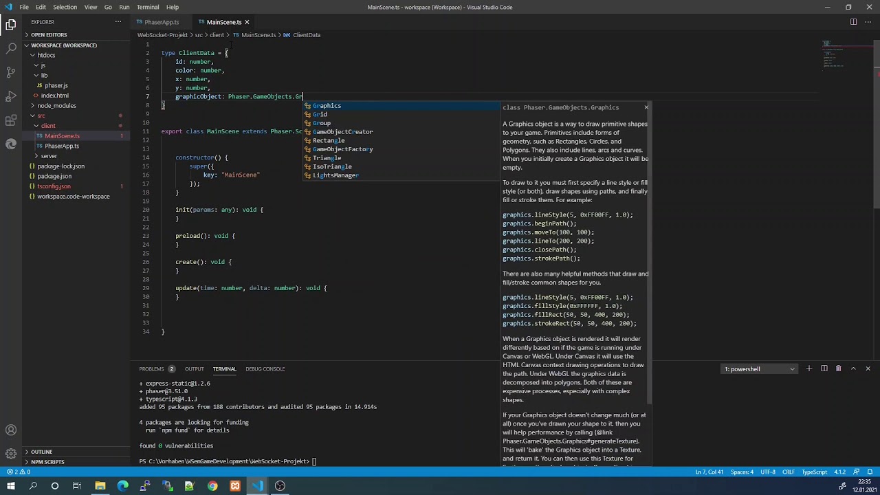Select the Graphics autocomplete suggestion
The width and height of the screenshot is (880, 495).
pos(402,106)
